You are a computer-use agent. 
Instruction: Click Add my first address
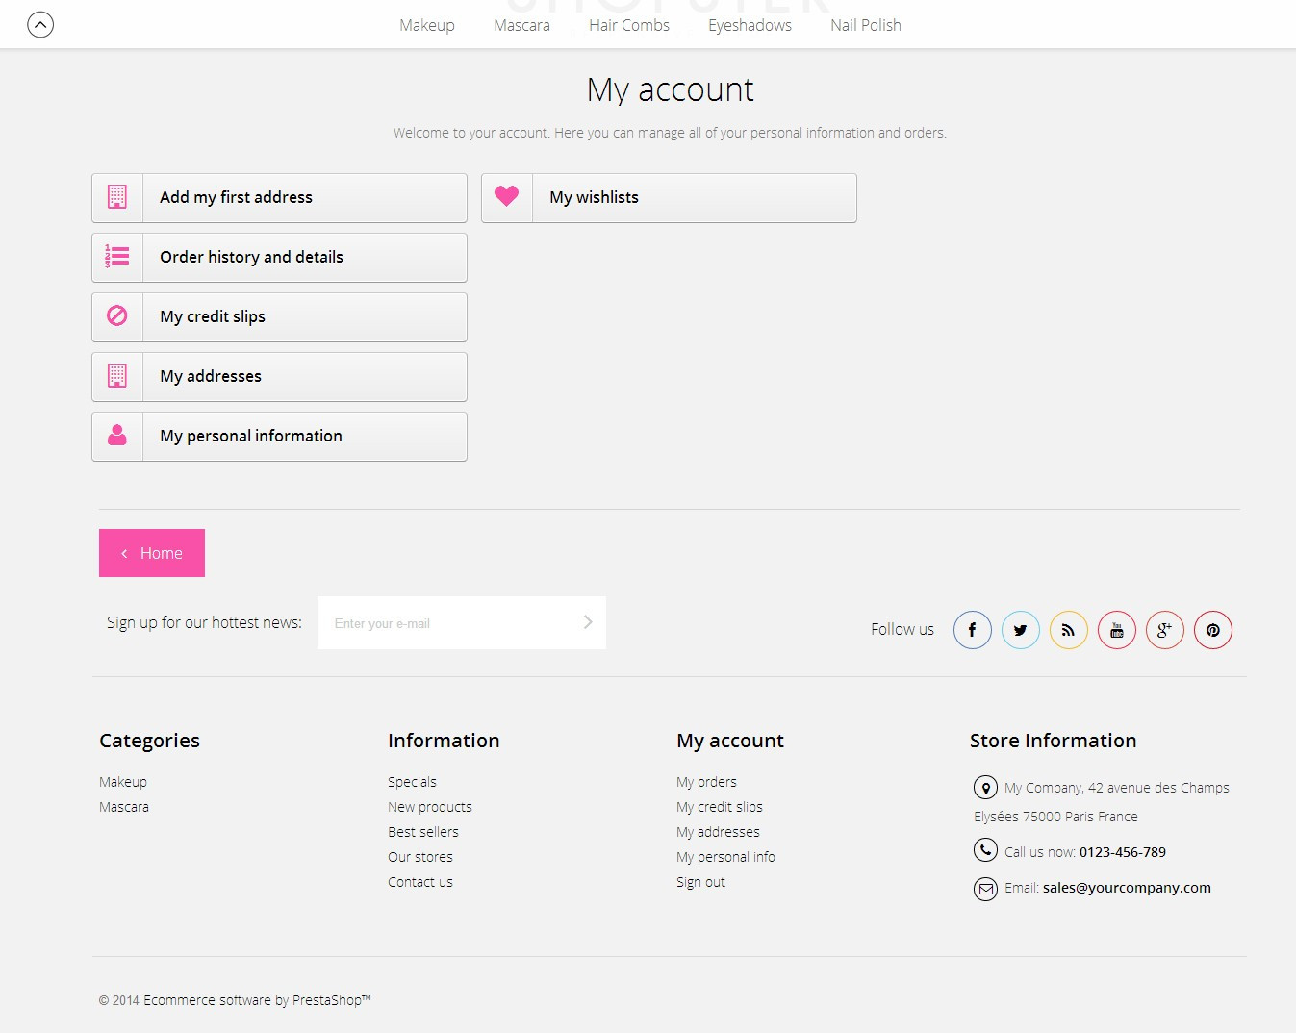coord(279,197)
